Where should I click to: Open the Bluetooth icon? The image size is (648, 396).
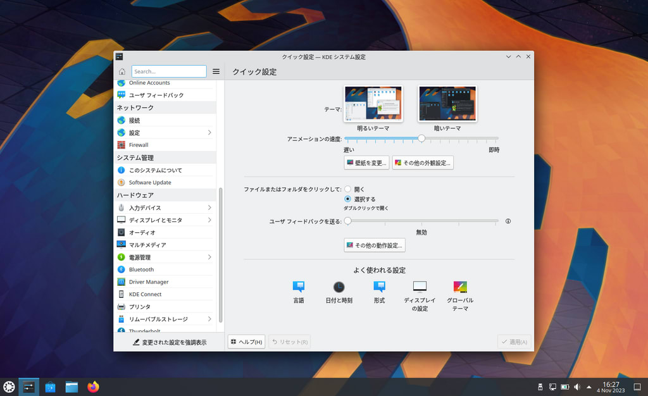[x=121, y=269]
